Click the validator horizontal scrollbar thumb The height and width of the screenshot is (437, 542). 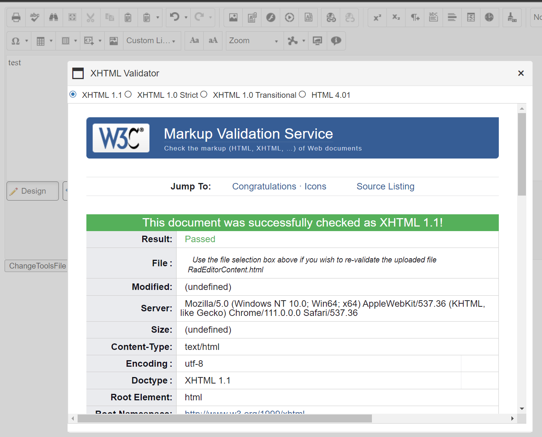pyautogui.click(x=224, y=418)
